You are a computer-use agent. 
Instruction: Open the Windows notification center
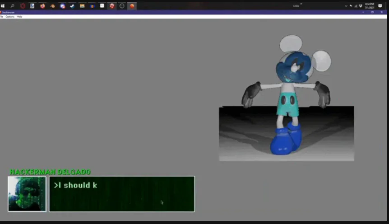click(x=380, y=6)
